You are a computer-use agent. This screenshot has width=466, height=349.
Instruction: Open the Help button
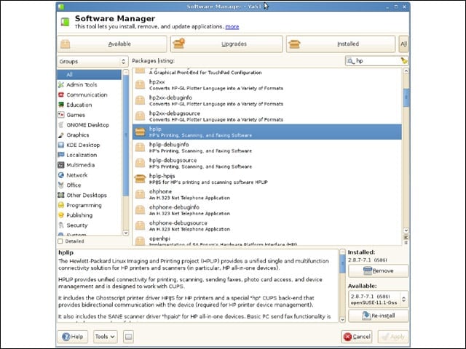pos(73,337)
